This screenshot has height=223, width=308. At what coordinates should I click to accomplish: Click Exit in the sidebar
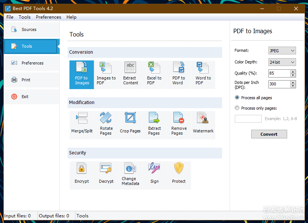pos(32,97)
